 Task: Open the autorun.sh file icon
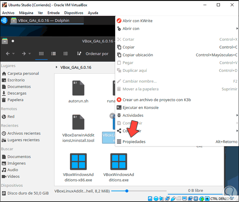(78, 88)
